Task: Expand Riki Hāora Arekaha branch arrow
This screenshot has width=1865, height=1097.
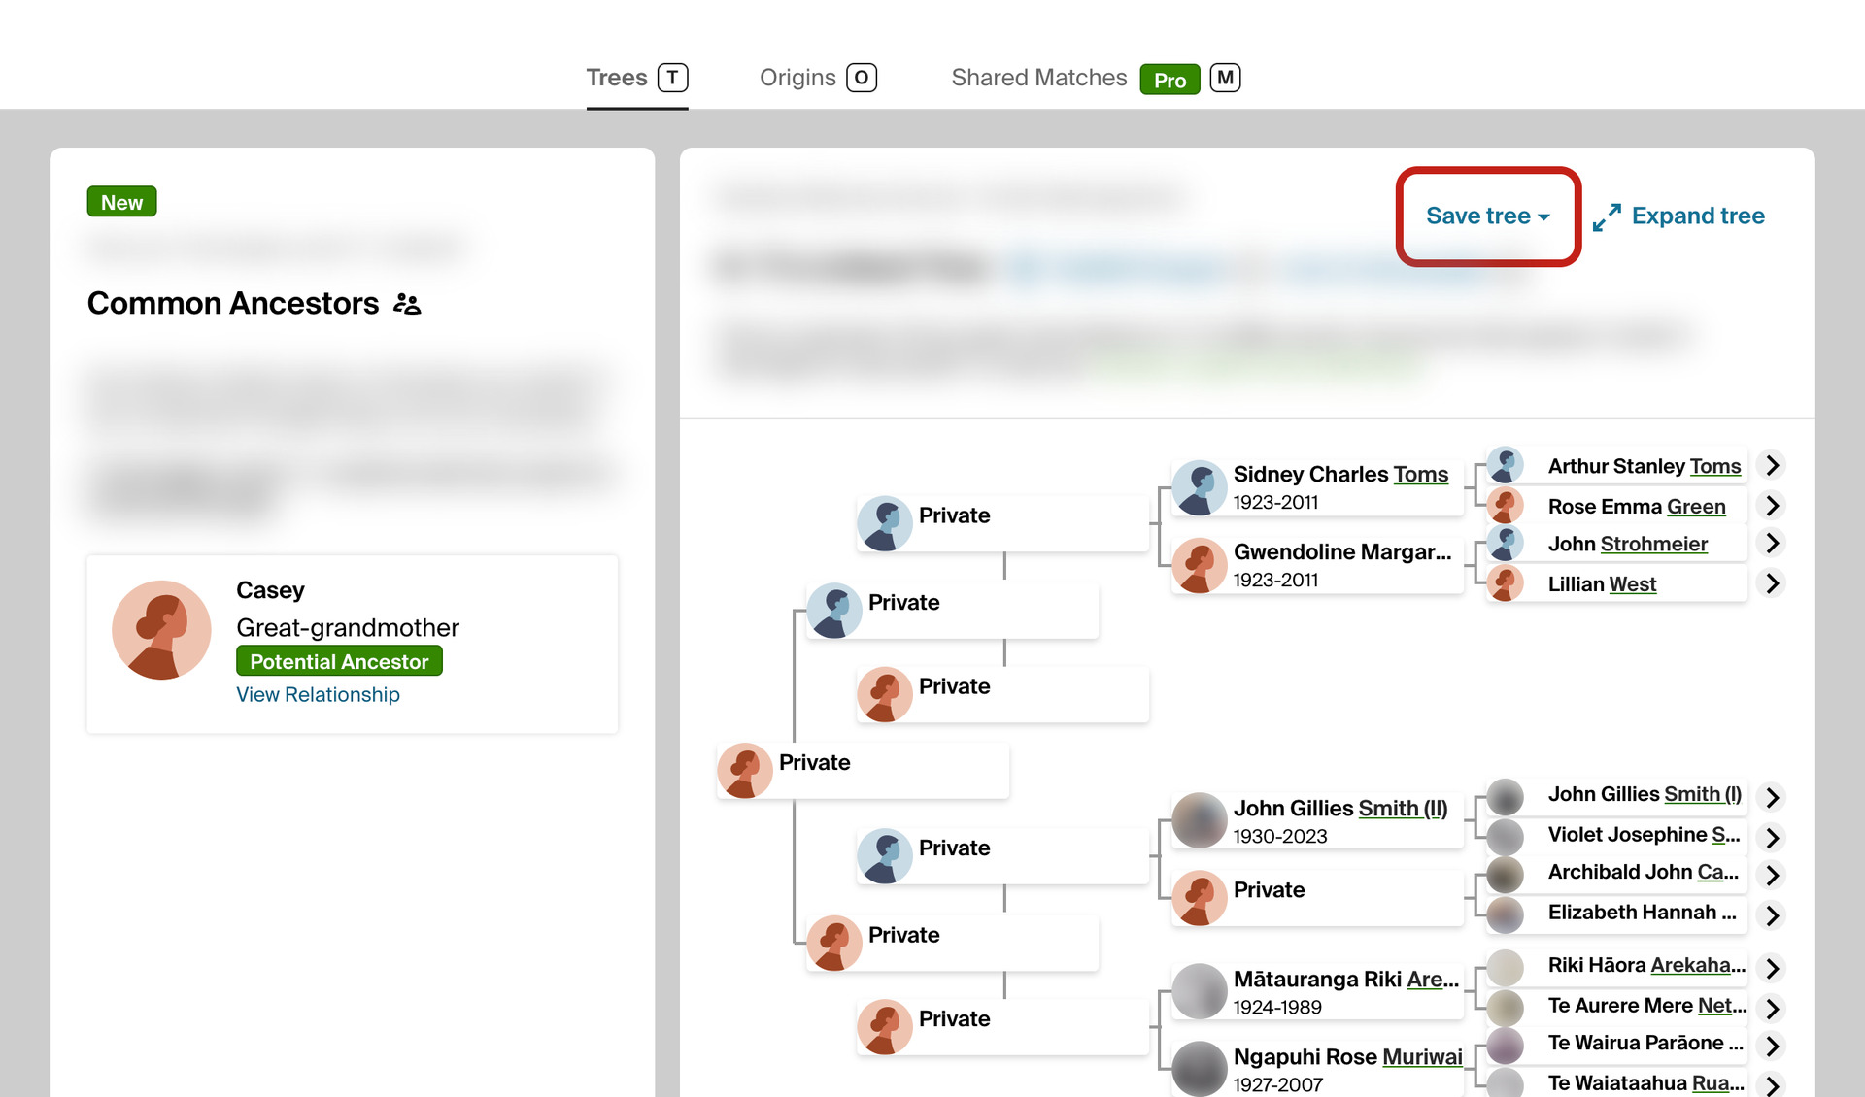Action: click(1773, 969)
